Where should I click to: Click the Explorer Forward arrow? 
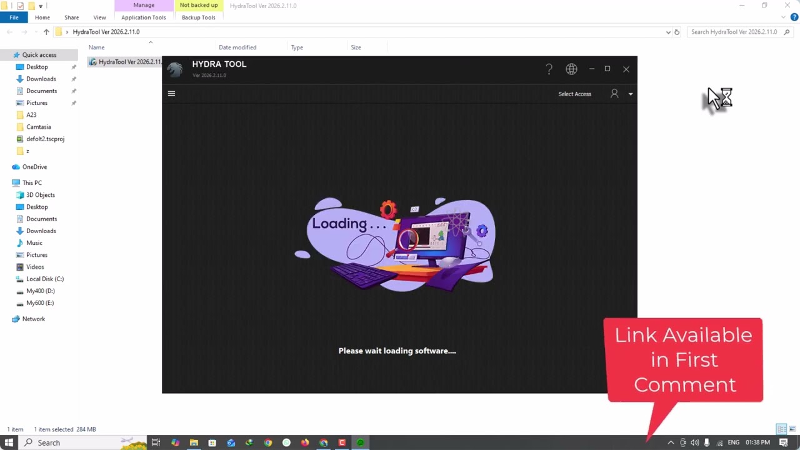(x=24, y=32)
